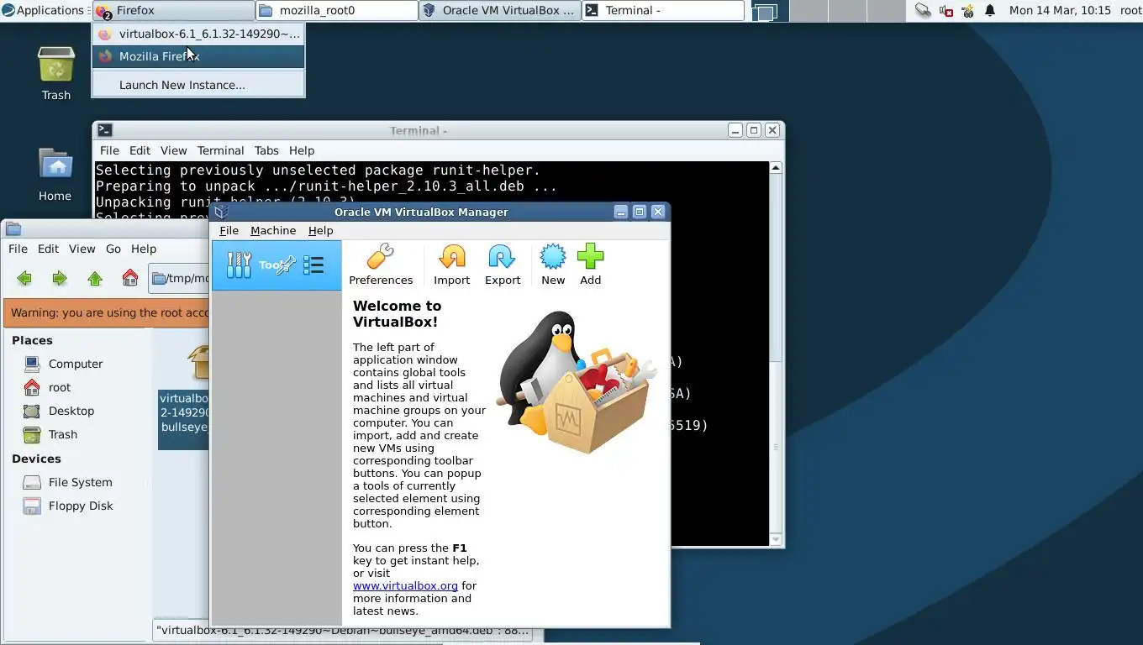Click the pin icon beside Tools
This screenshot has height=645, width=1143.
286,265
